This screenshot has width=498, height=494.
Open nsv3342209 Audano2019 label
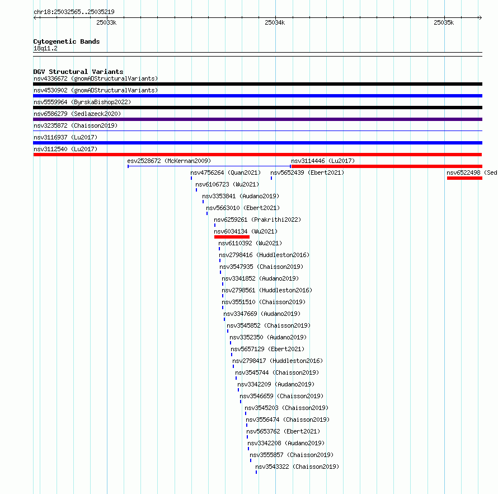[276, 384]
